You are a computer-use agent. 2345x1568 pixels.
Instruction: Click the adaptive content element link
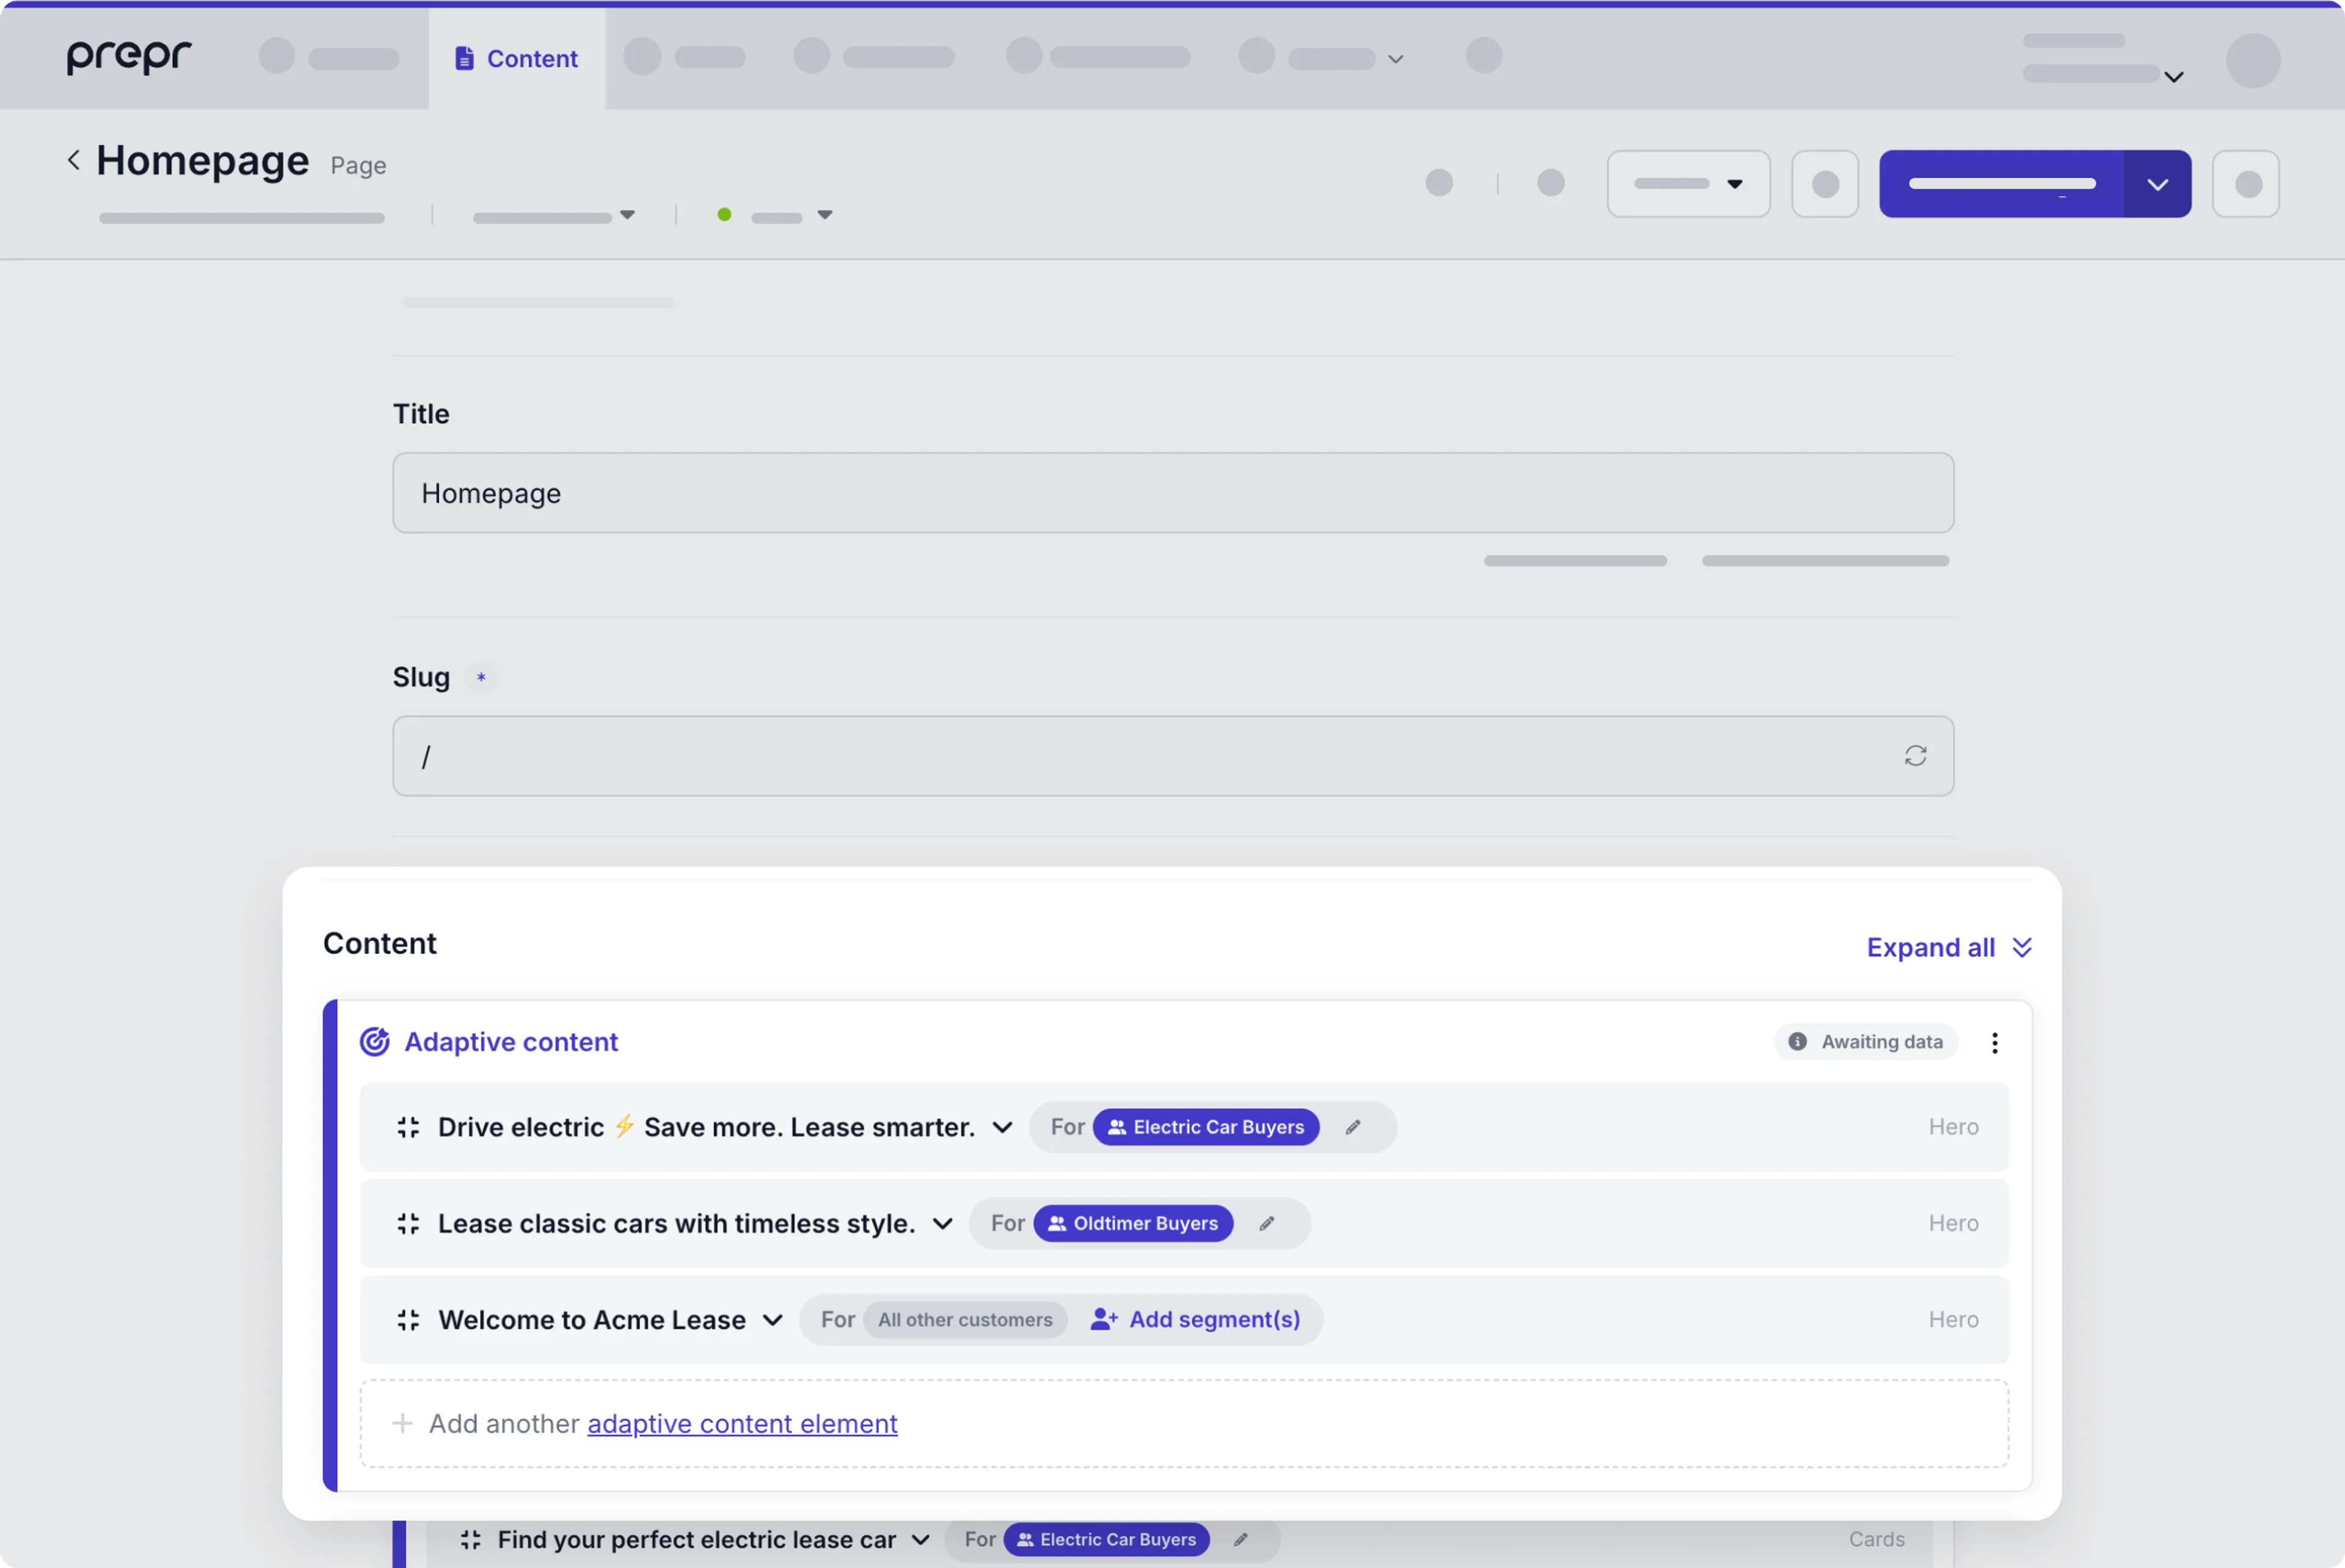coord(741,1423)
